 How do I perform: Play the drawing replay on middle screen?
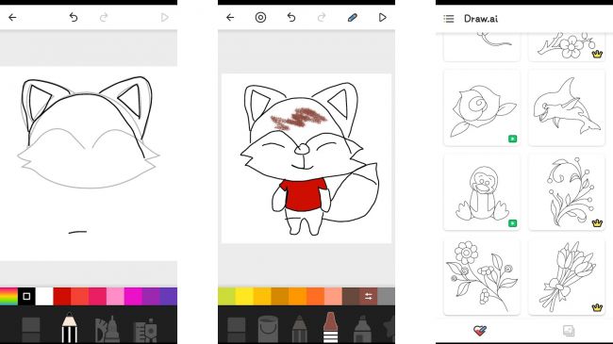click(x=383, y=17)
